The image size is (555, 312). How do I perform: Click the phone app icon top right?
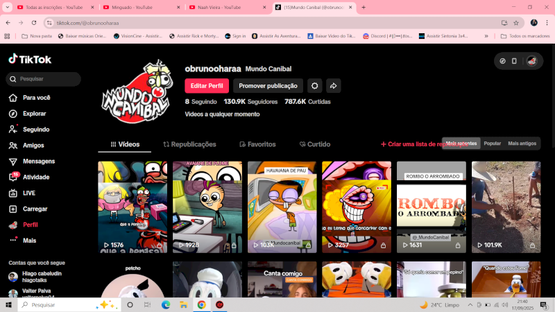click(x=514, y=61)
